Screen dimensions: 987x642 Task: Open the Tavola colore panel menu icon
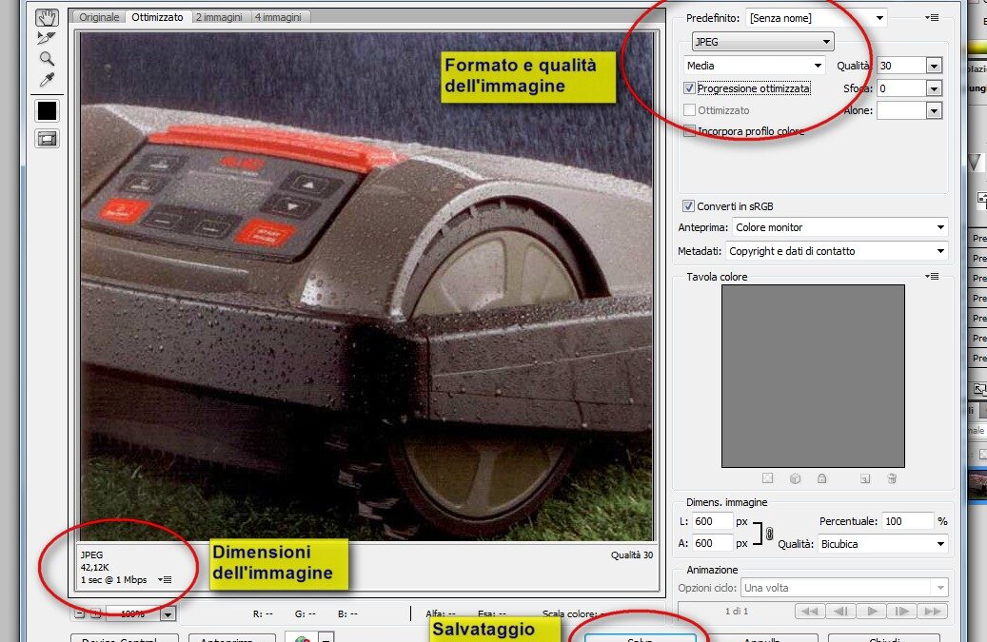coord(932,276)
